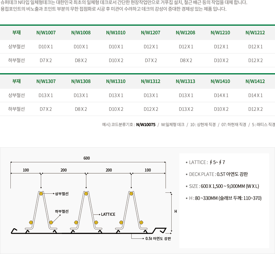The image size is (275, 254).
Task: Click the top rebar circle of first lattice
Action: coord(41,194)
